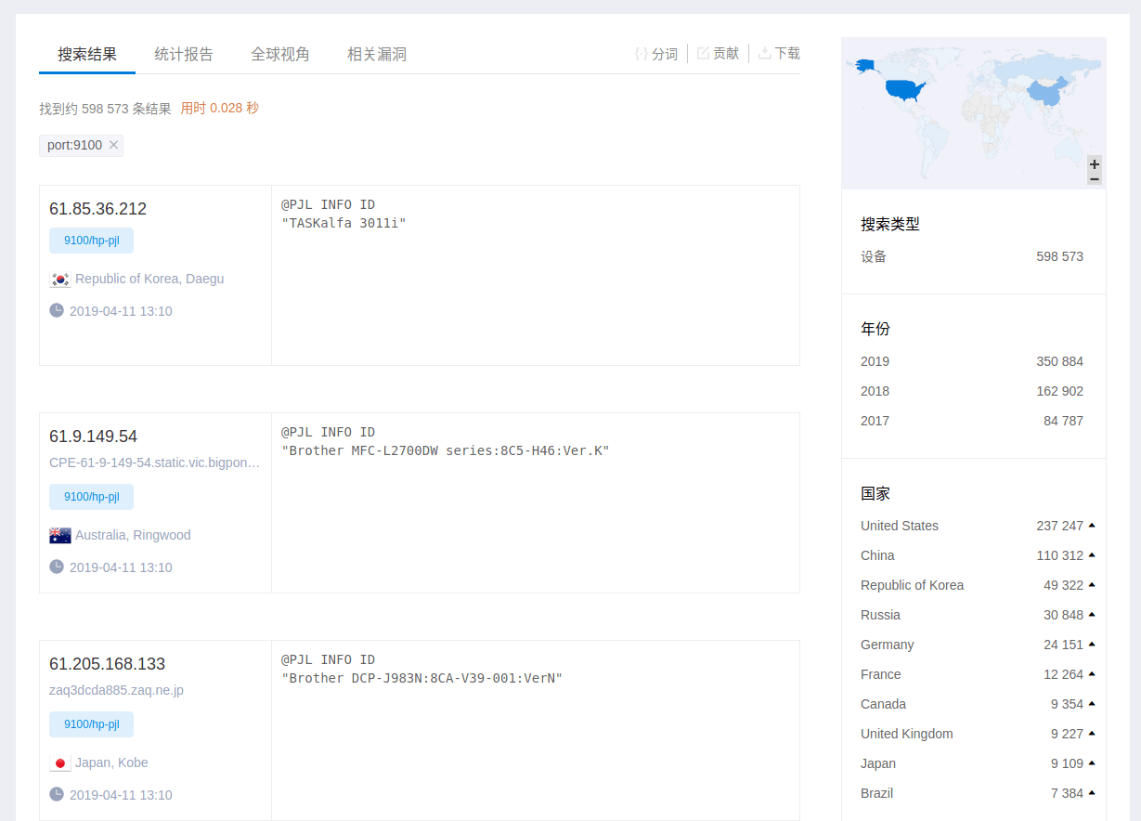Click the 分词 tokenize icon
1141x821 pixels.
[x=641, y=54]
